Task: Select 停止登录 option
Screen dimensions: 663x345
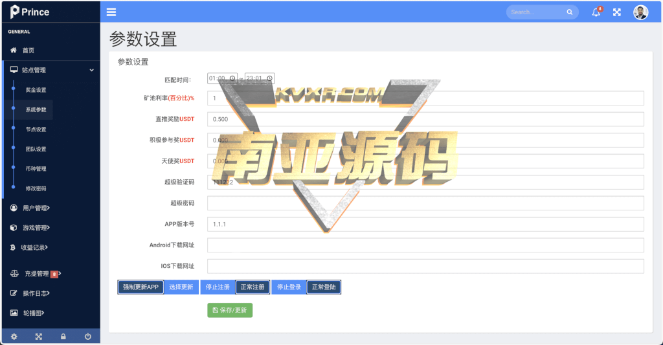Action: pos(289,287)
